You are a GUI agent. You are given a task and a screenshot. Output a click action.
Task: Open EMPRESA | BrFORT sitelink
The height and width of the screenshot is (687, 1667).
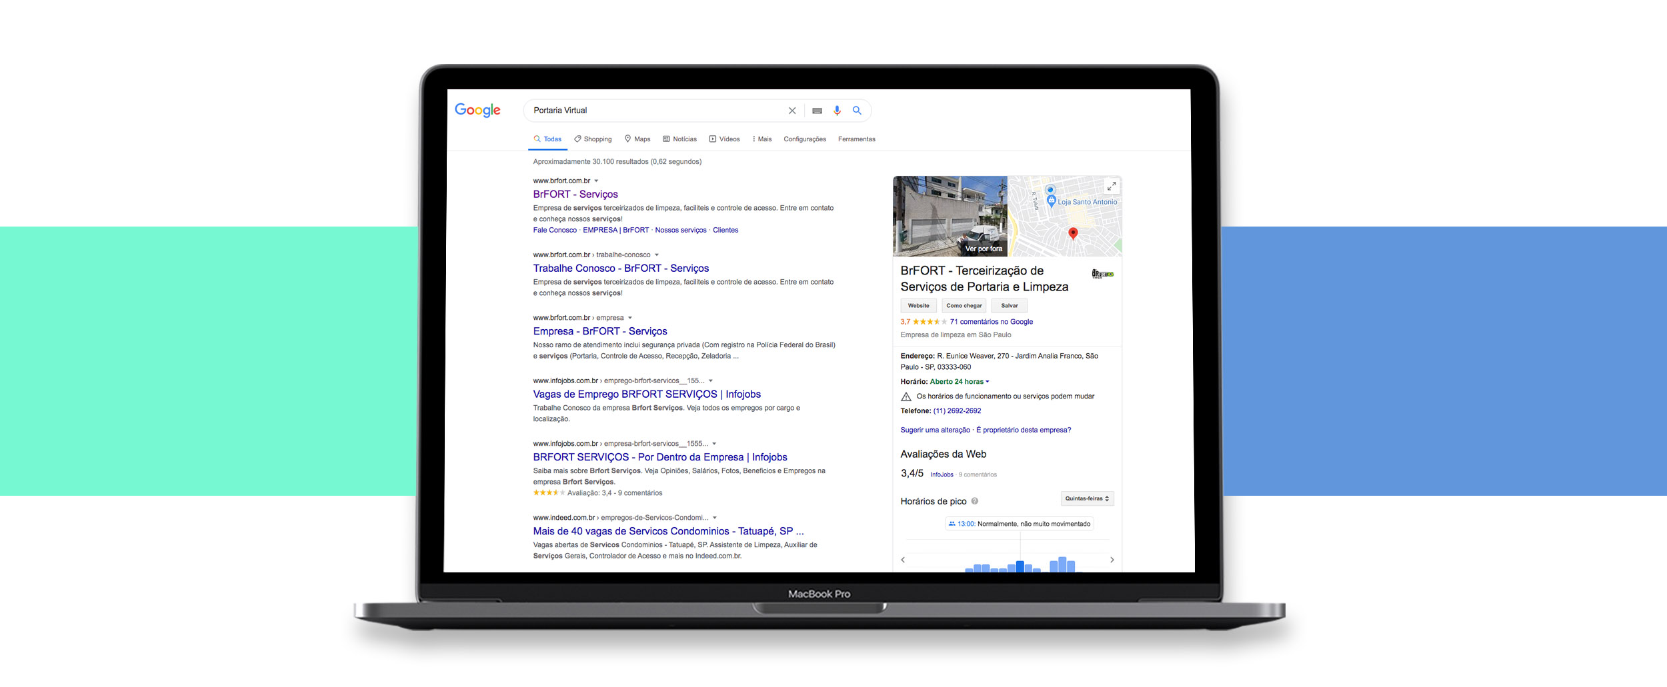(x=615, y=231)
